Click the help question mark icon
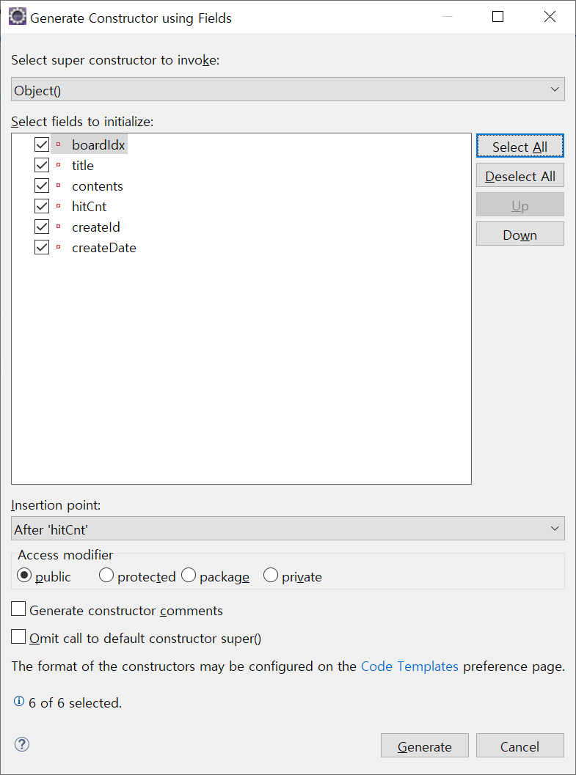The image size is (576, 775). click(x=22, y=744)
